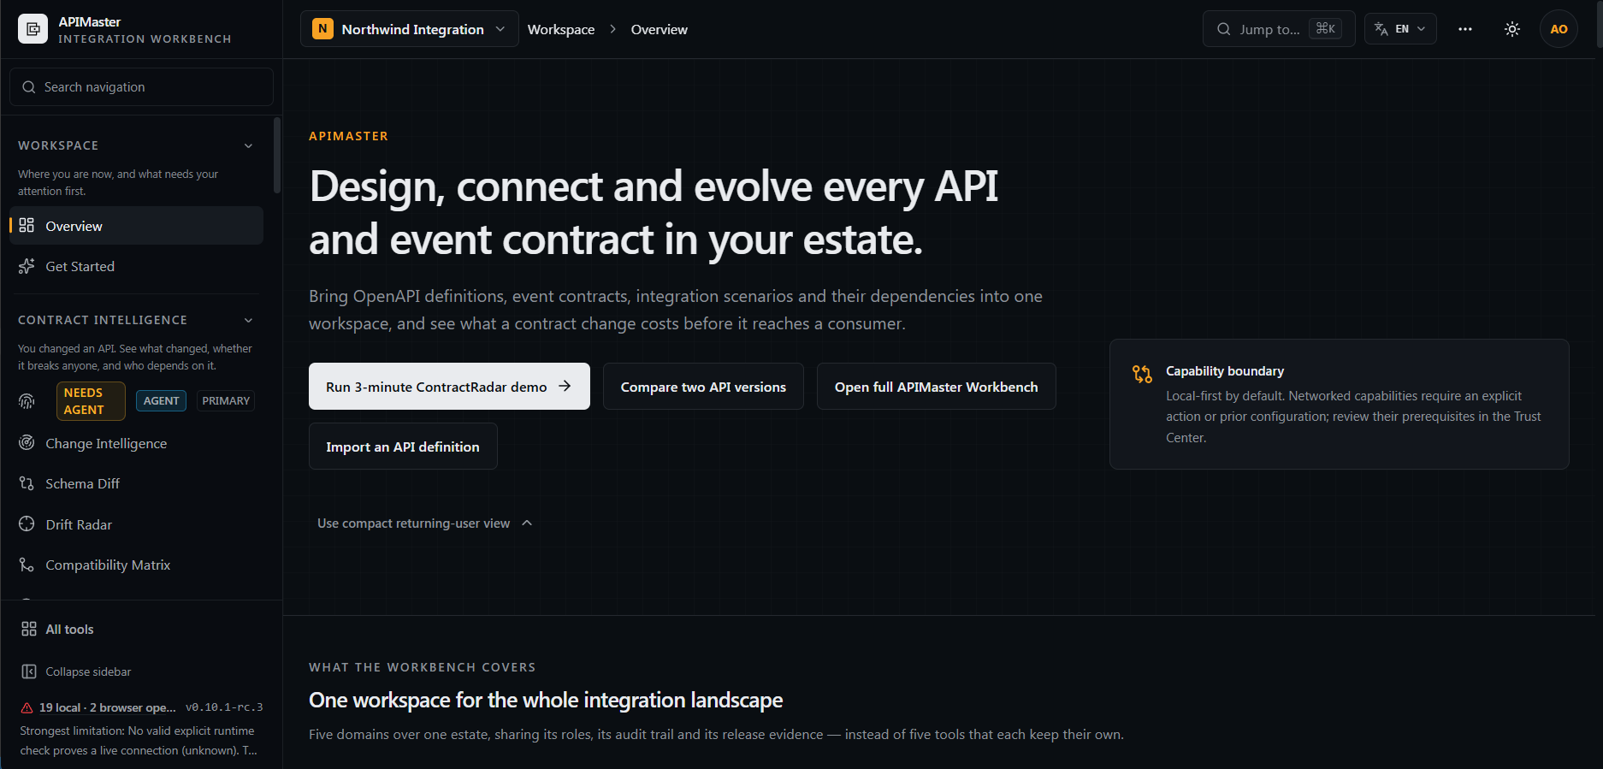Click the NEEDS AGENT badge
1603x769 pixels.
[91, 401]
